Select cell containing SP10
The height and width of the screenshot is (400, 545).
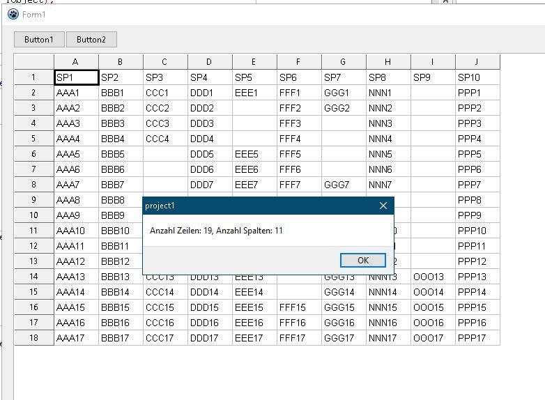477,77
